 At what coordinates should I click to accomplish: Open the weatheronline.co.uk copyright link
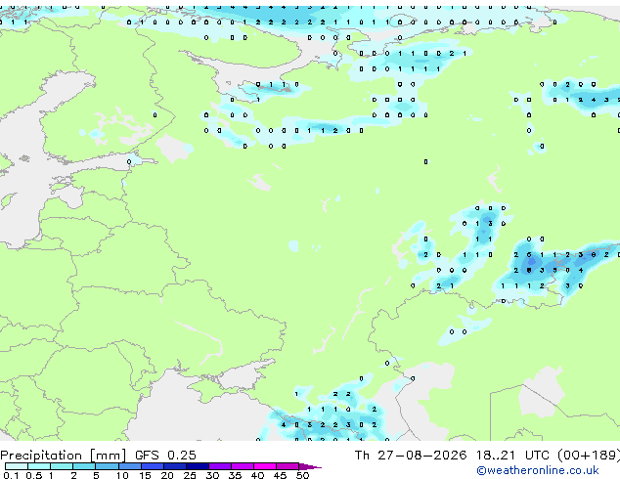coord(538,470)
